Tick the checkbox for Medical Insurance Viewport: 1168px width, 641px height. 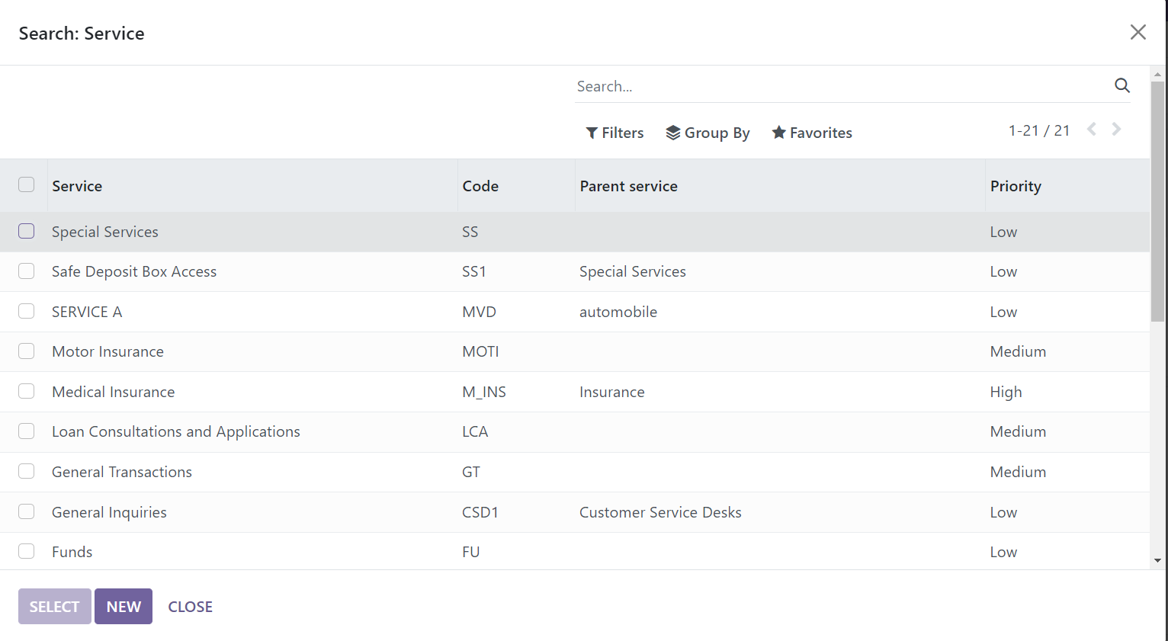click(x=27, y=391)
